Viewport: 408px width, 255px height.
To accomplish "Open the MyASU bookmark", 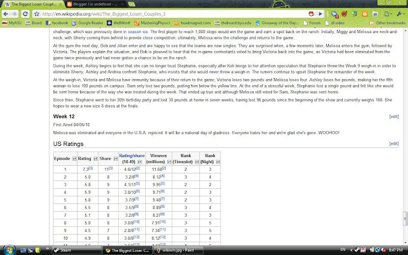I will (12, 23).
